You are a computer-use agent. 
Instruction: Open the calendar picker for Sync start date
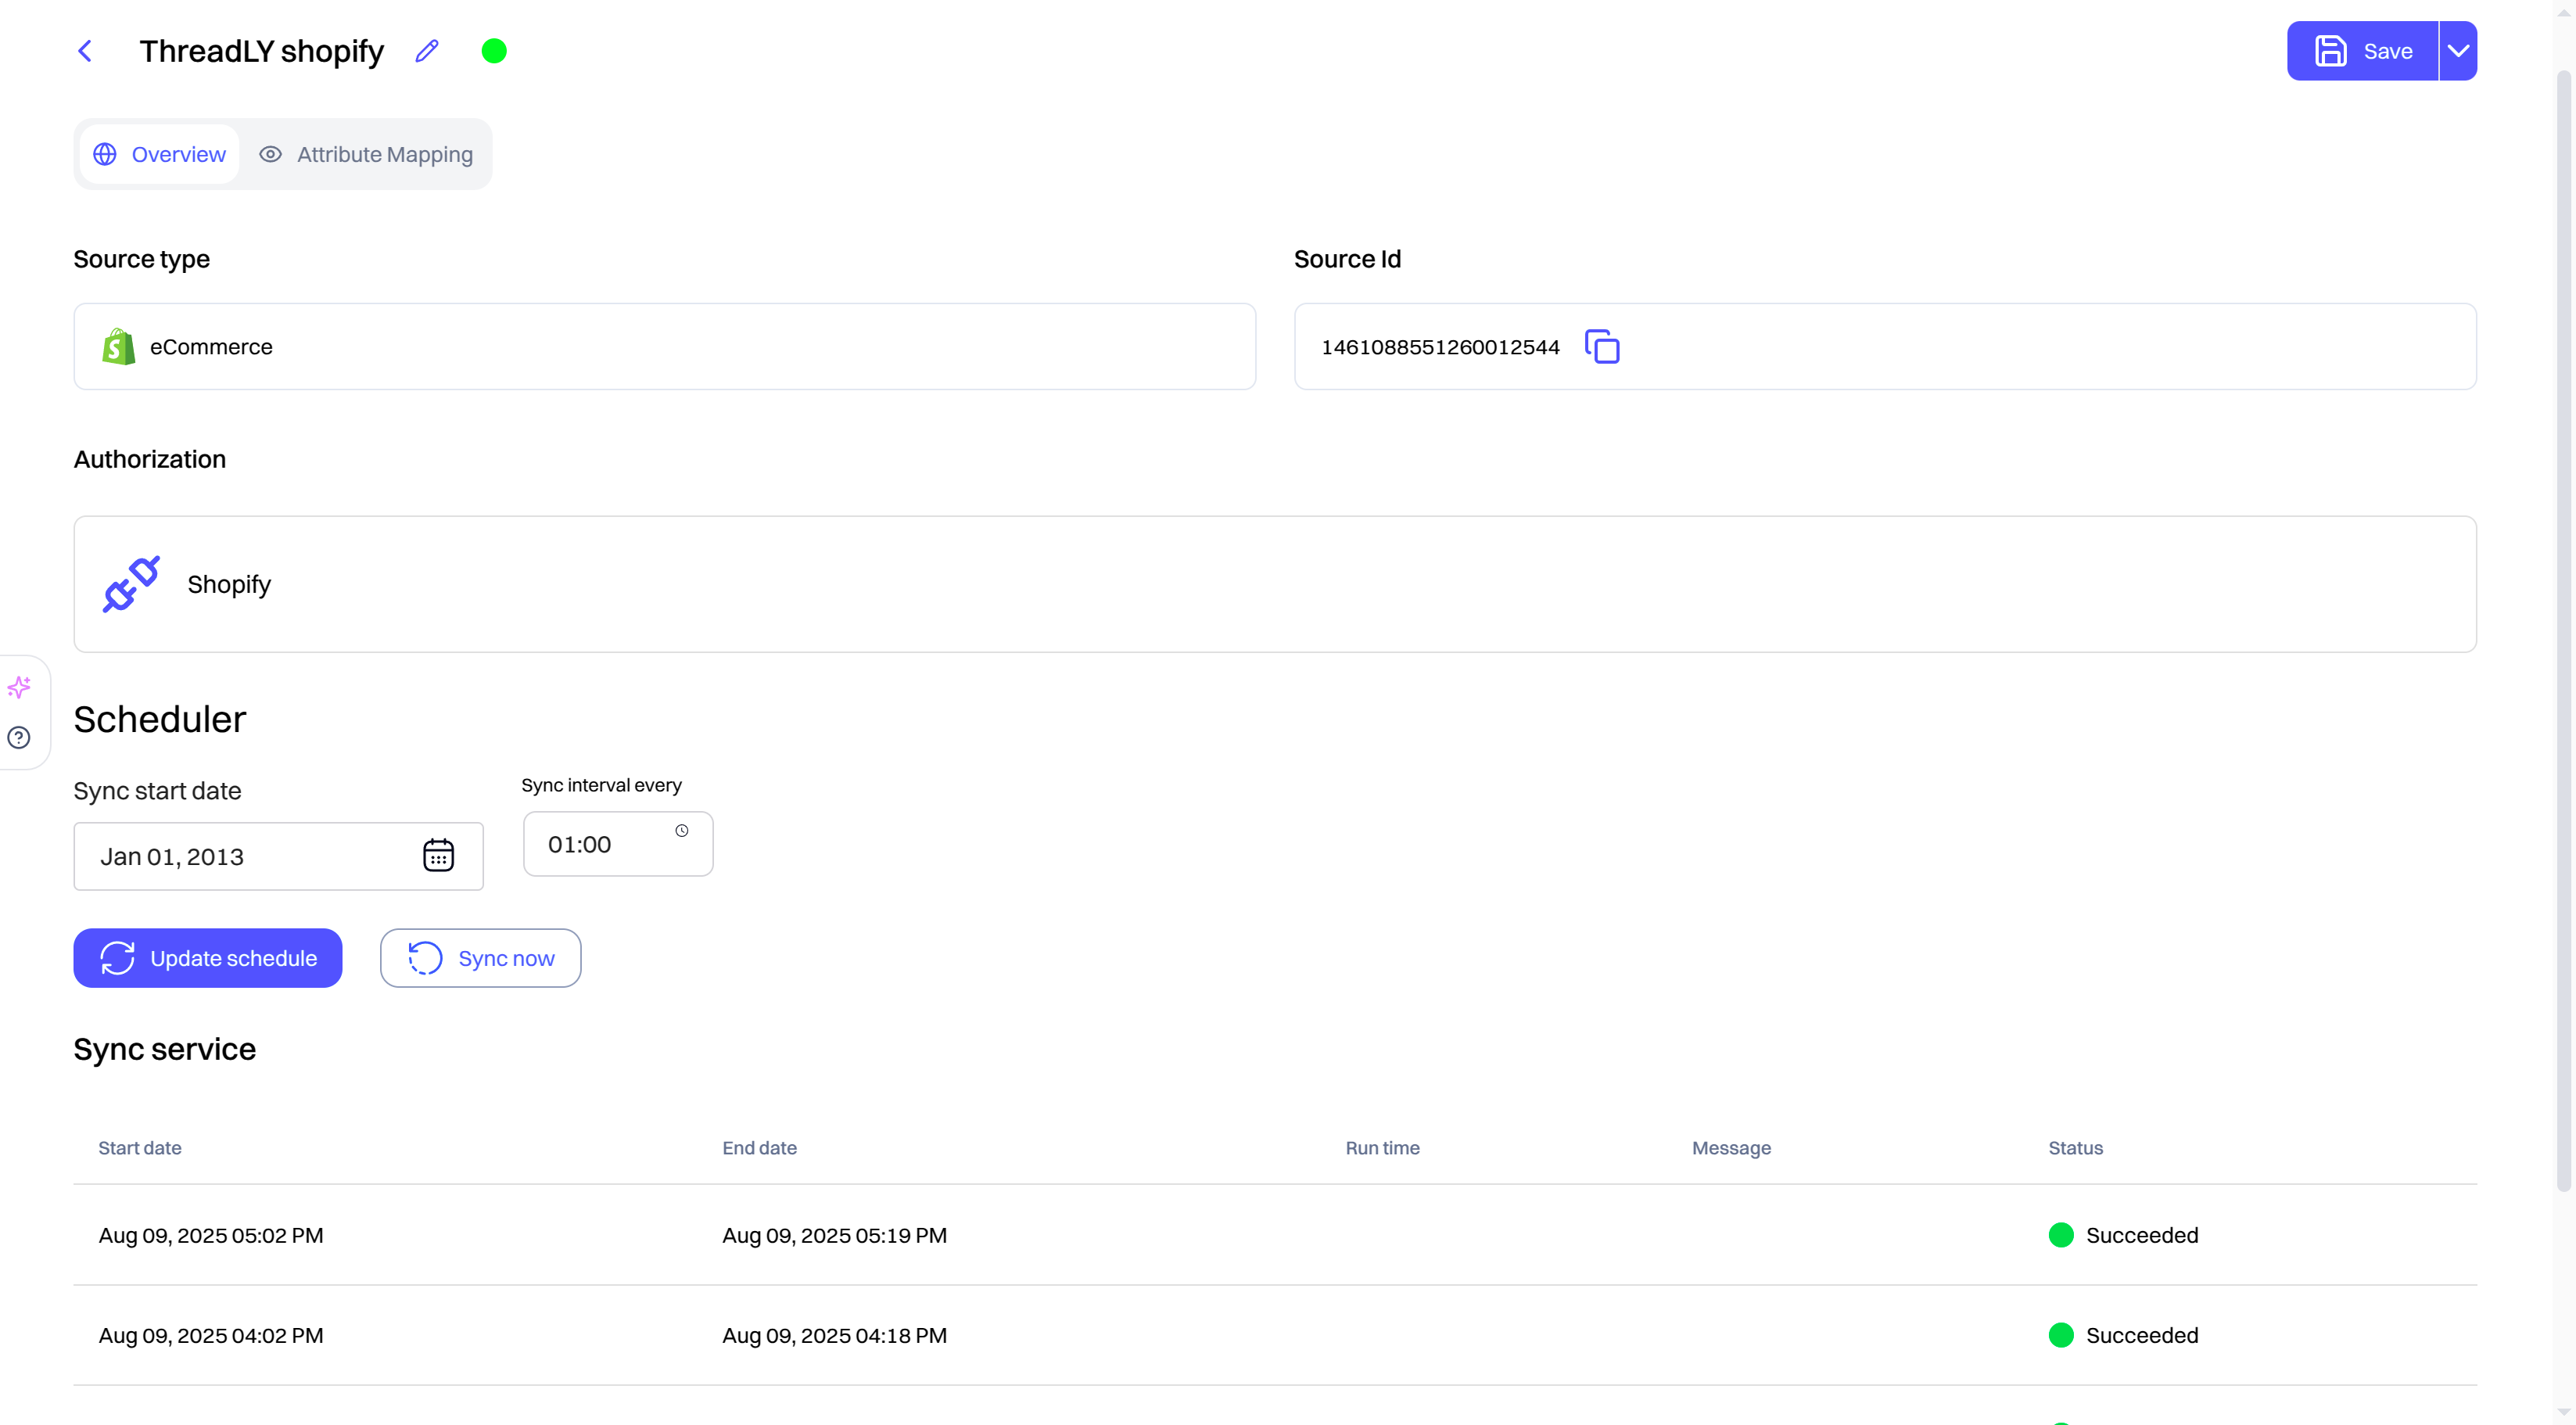tap(438, 856)
